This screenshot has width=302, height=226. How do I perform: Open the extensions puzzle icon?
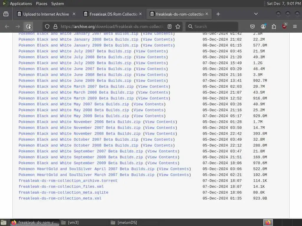274,26
